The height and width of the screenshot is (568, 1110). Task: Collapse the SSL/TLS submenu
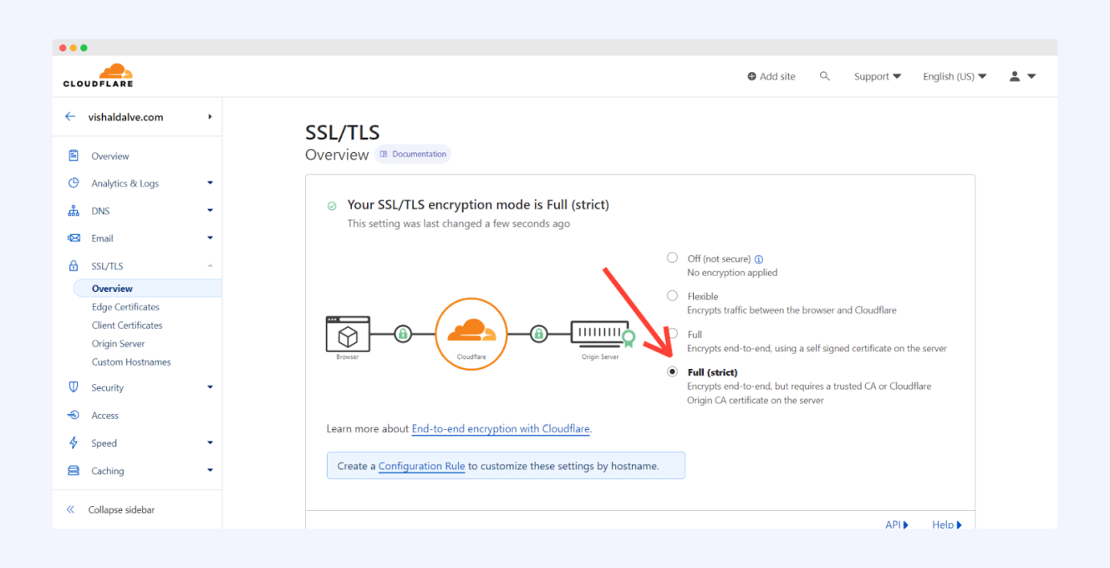pyautogui.click(x=210, y=265)
